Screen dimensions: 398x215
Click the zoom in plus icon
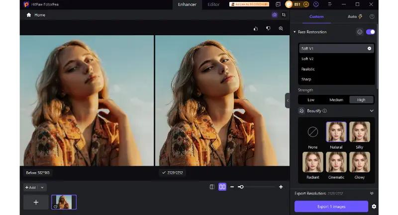click(x=281, y=187)
